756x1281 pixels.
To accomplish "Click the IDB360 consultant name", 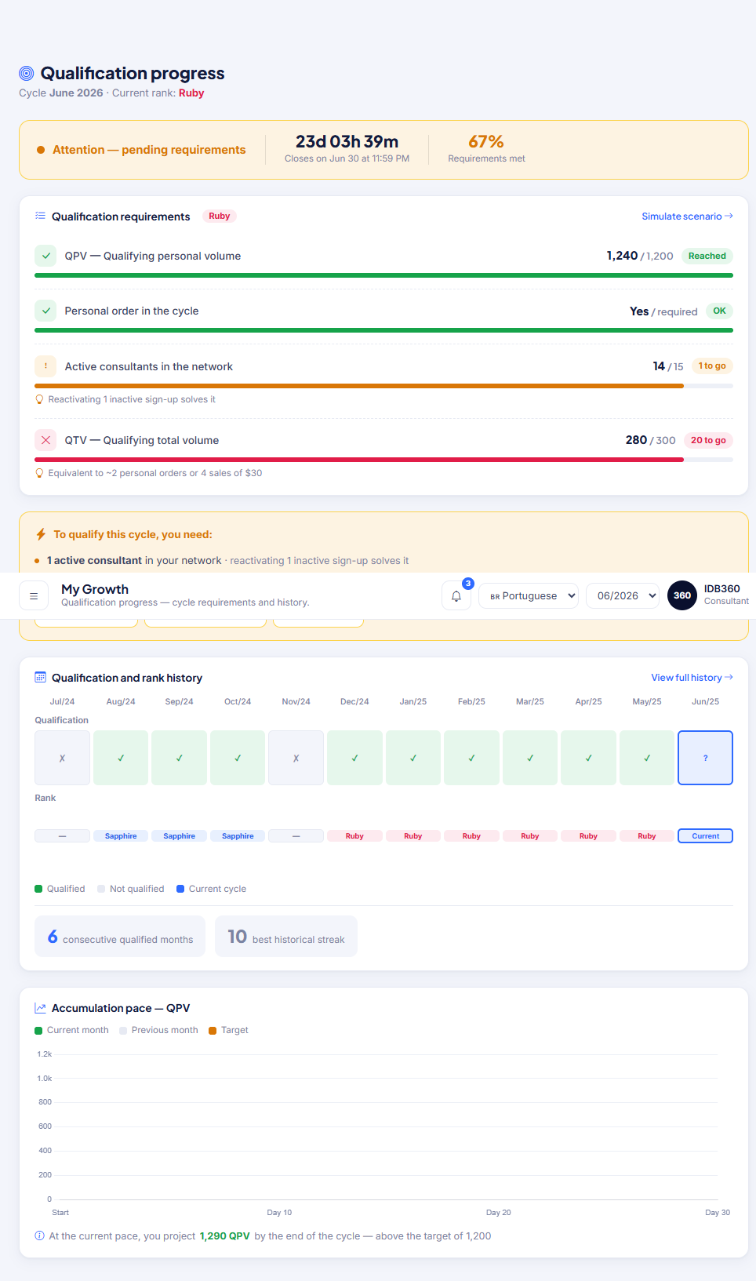I will point(722,588).
